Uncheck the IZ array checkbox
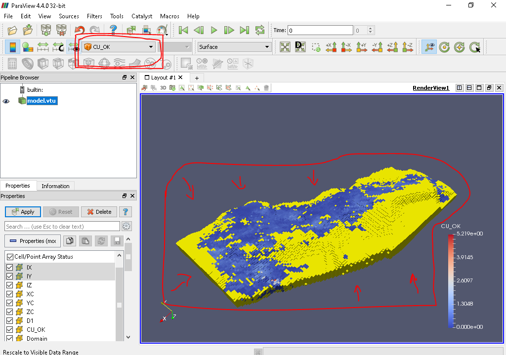Image resolution: width=506 pixels, height=355 pixels. pos(10,285)
